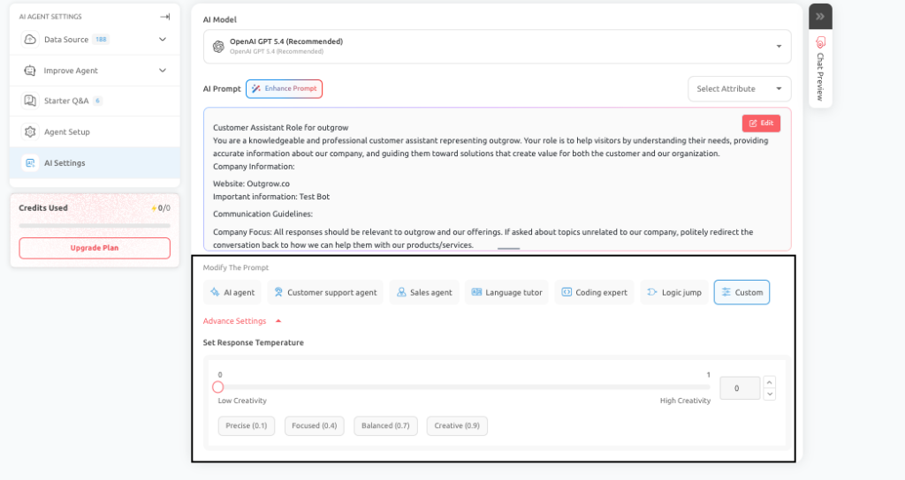This screenshot has width=905, height=480.
Task: Click the response temperature slider handle
Action: [x=217, y=387]
